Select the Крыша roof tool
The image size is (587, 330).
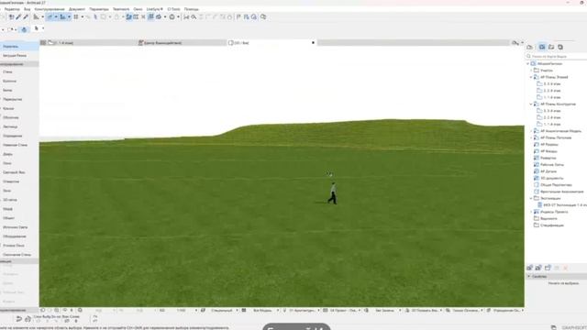click(18, 108)
